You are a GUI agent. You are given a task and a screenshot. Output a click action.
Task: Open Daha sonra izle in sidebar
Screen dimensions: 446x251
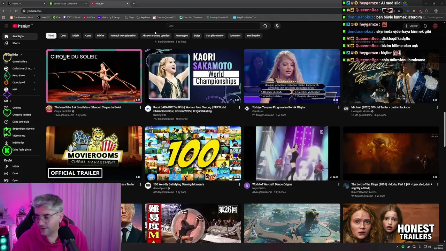21,122
